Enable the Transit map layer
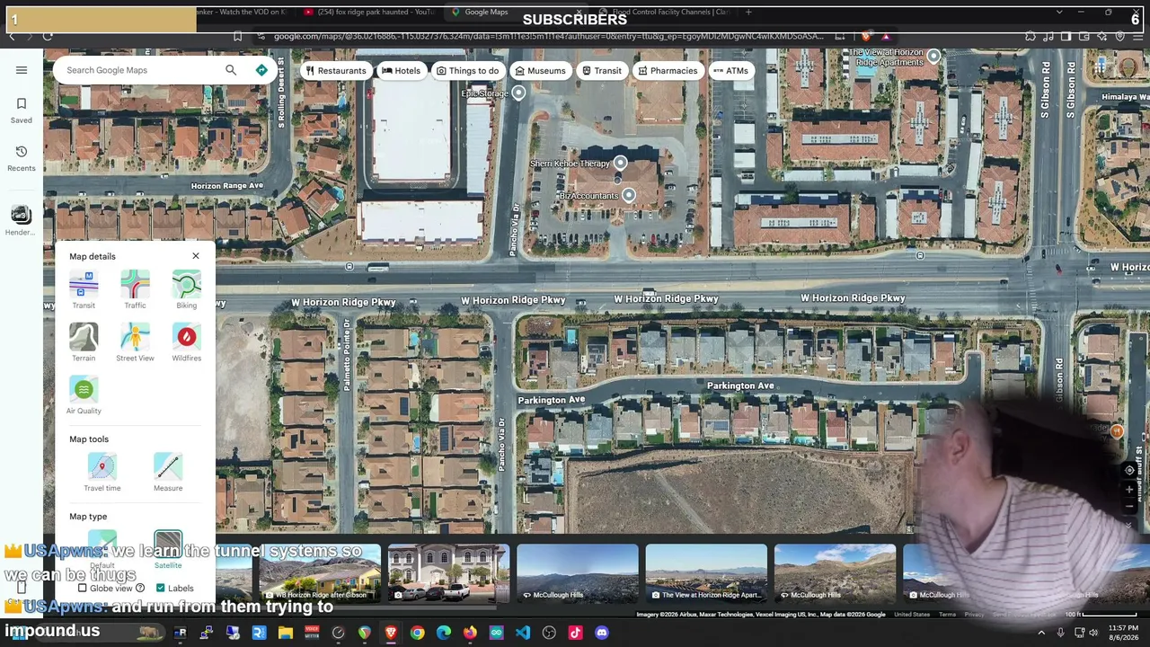1150x647 pixels. (84, 290)
